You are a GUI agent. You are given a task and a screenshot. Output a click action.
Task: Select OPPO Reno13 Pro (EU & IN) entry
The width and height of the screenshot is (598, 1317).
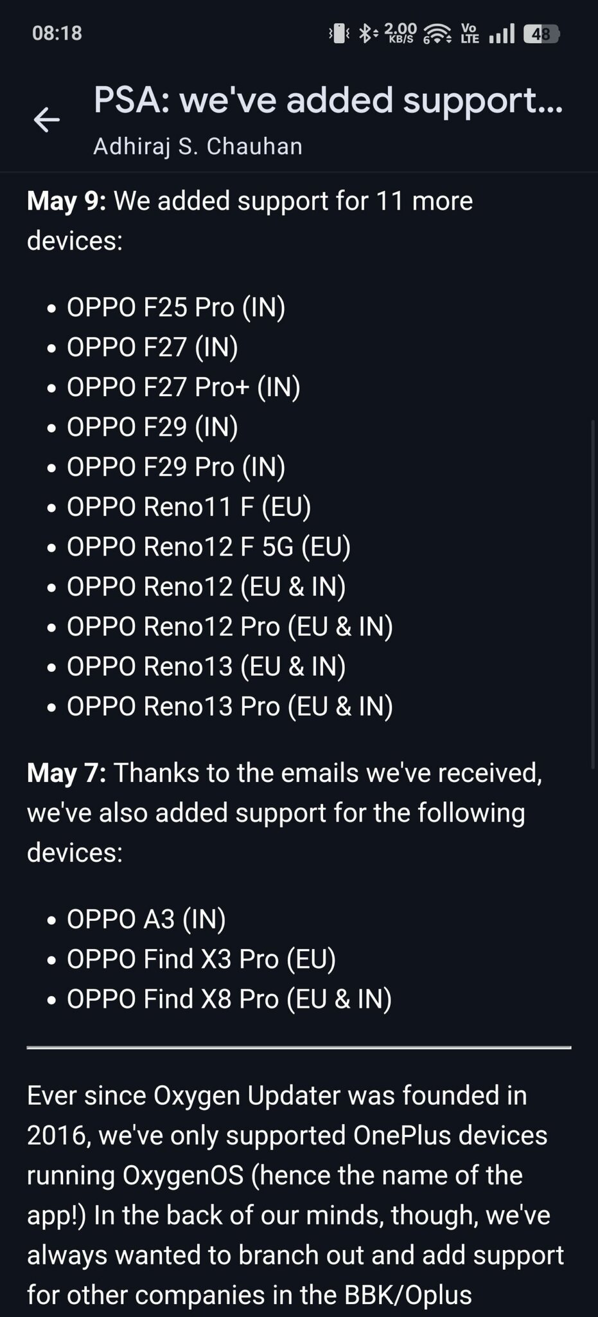230,705
